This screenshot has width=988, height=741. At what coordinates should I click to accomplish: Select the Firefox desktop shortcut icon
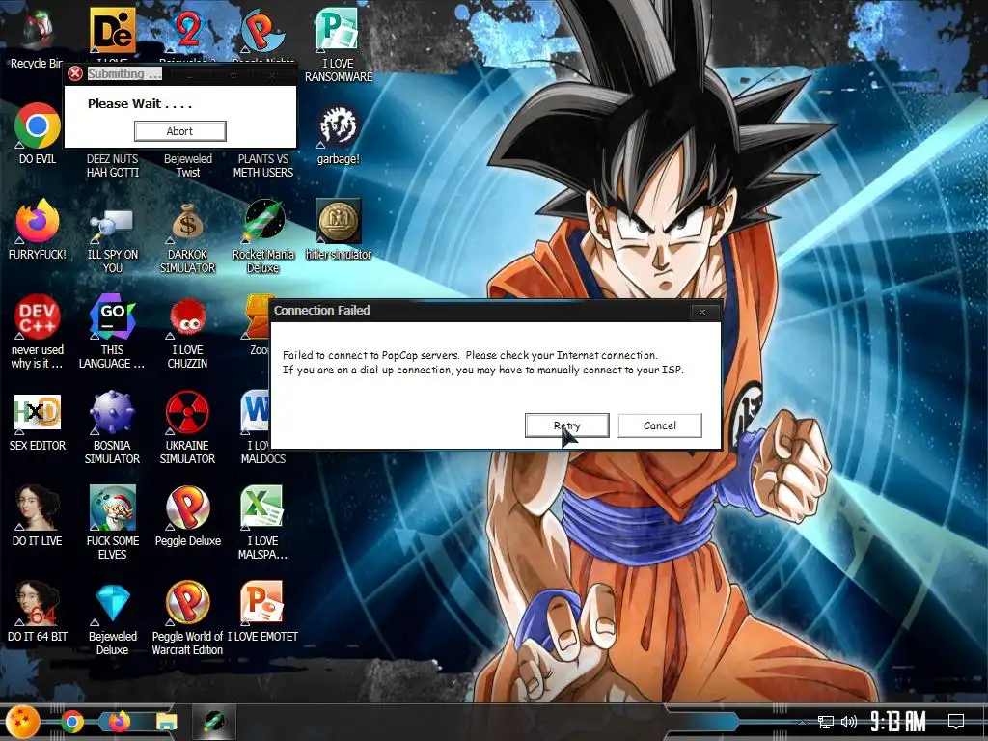click(38, 221)
